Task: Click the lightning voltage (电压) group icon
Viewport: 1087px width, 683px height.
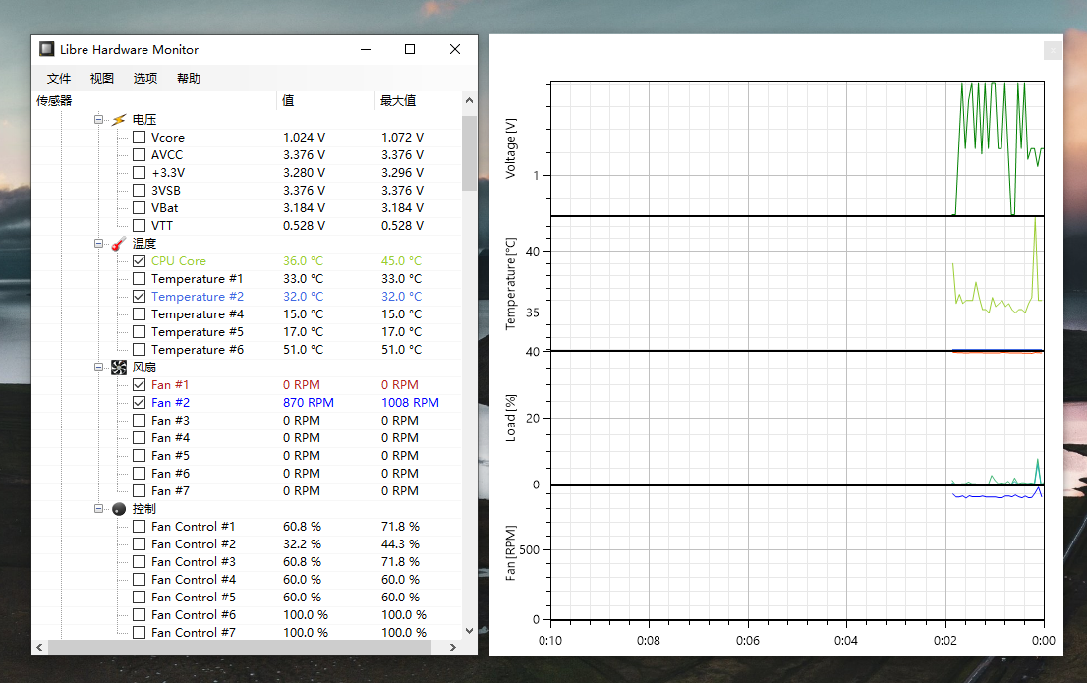Action: pos(119,120)
